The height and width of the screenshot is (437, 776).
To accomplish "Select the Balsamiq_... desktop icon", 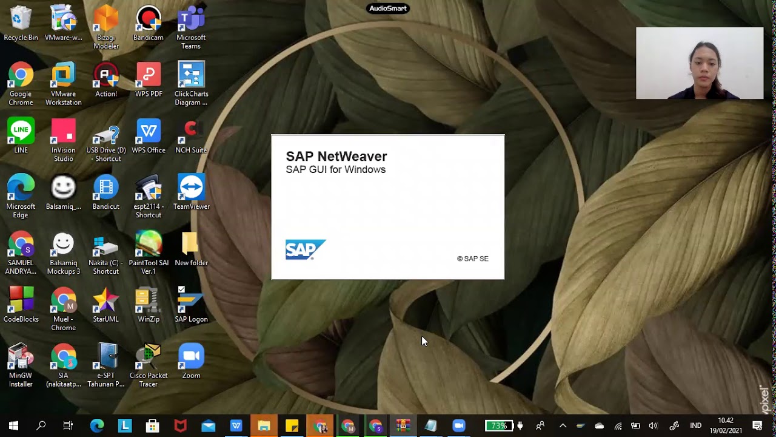I will 63,193.
